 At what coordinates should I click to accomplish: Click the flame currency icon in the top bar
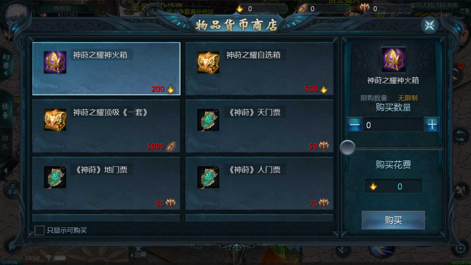pos(240,9)
